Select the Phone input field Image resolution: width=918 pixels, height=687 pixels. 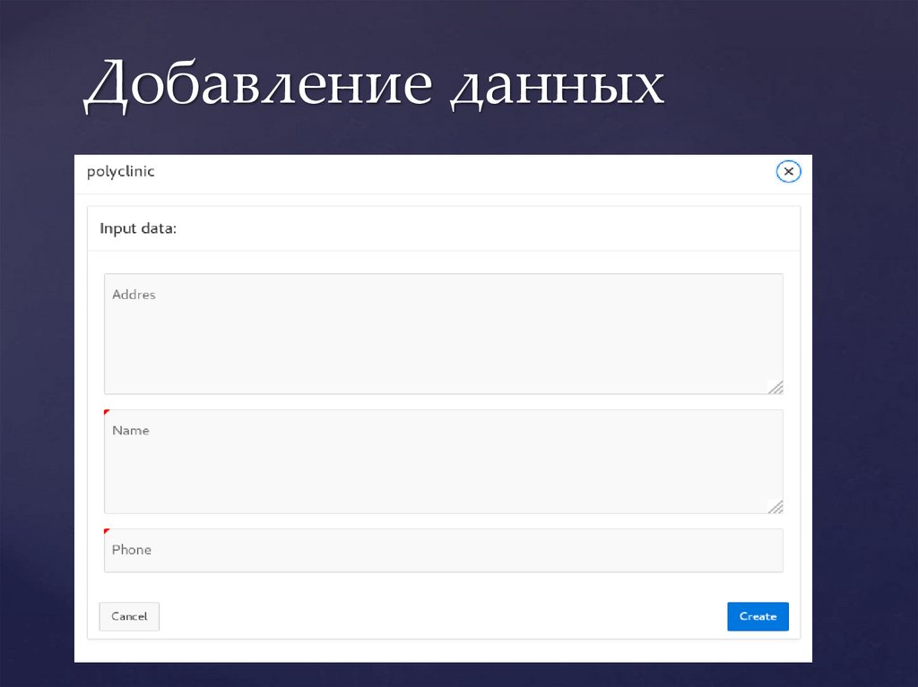(443, 550)
